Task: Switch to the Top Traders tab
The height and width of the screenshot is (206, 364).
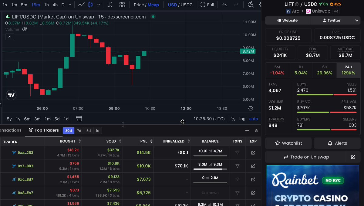Action: point(44,130)
